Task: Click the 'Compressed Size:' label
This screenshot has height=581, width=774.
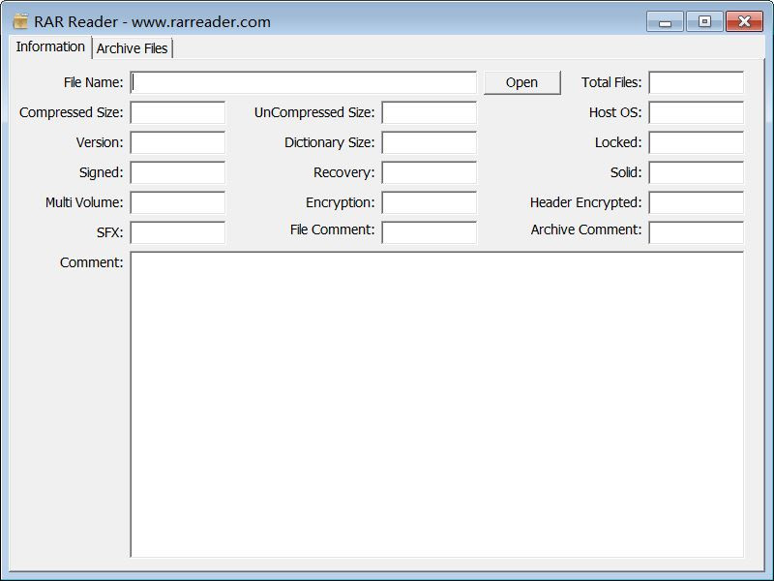Action: 71,112
